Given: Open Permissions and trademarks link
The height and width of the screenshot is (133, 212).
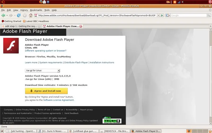Looking at the screenshot, I should click(x=18, y=113).
